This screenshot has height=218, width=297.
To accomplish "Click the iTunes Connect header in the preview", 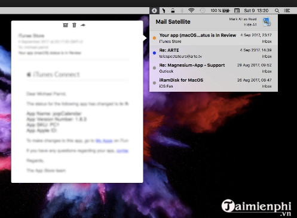I will tap(53, 74).
